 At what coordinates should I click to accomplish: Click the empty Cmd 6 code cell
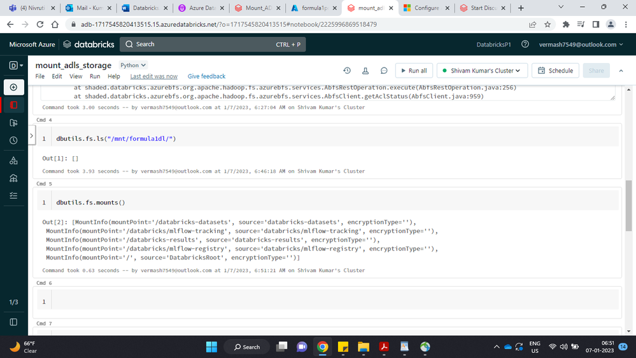(x=331, y=301)
